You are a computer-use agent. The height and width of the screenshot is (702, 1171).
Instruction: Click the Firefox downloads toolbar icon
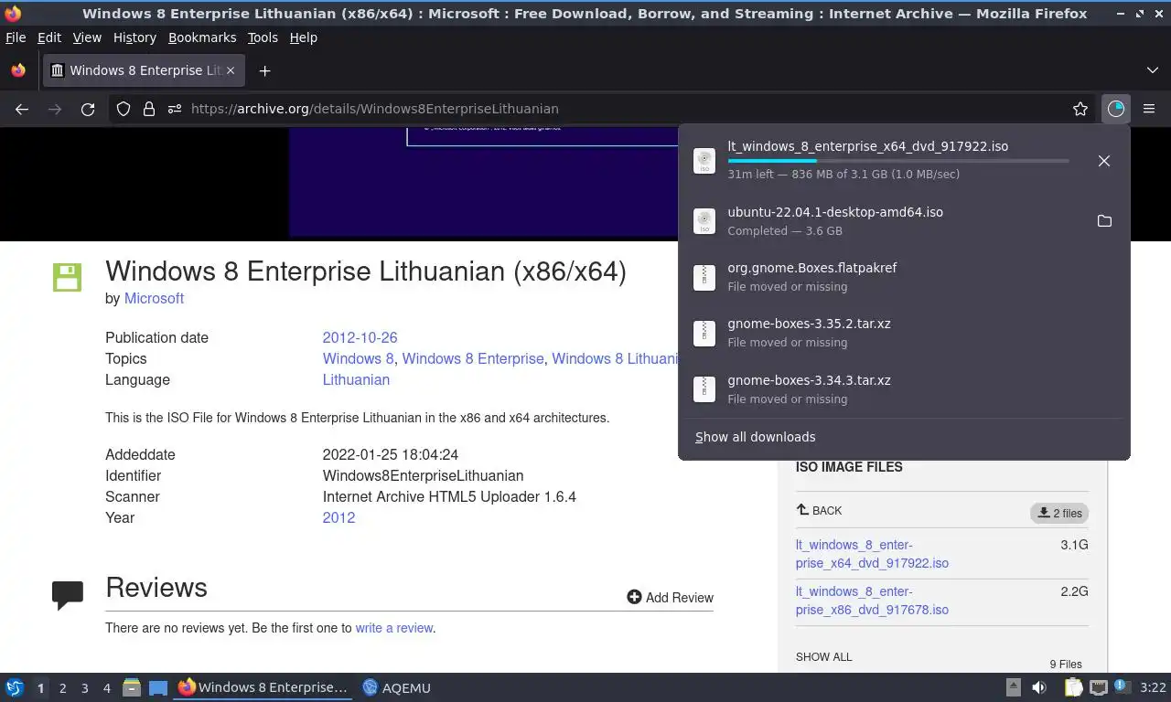click(x=1115, y=109)
